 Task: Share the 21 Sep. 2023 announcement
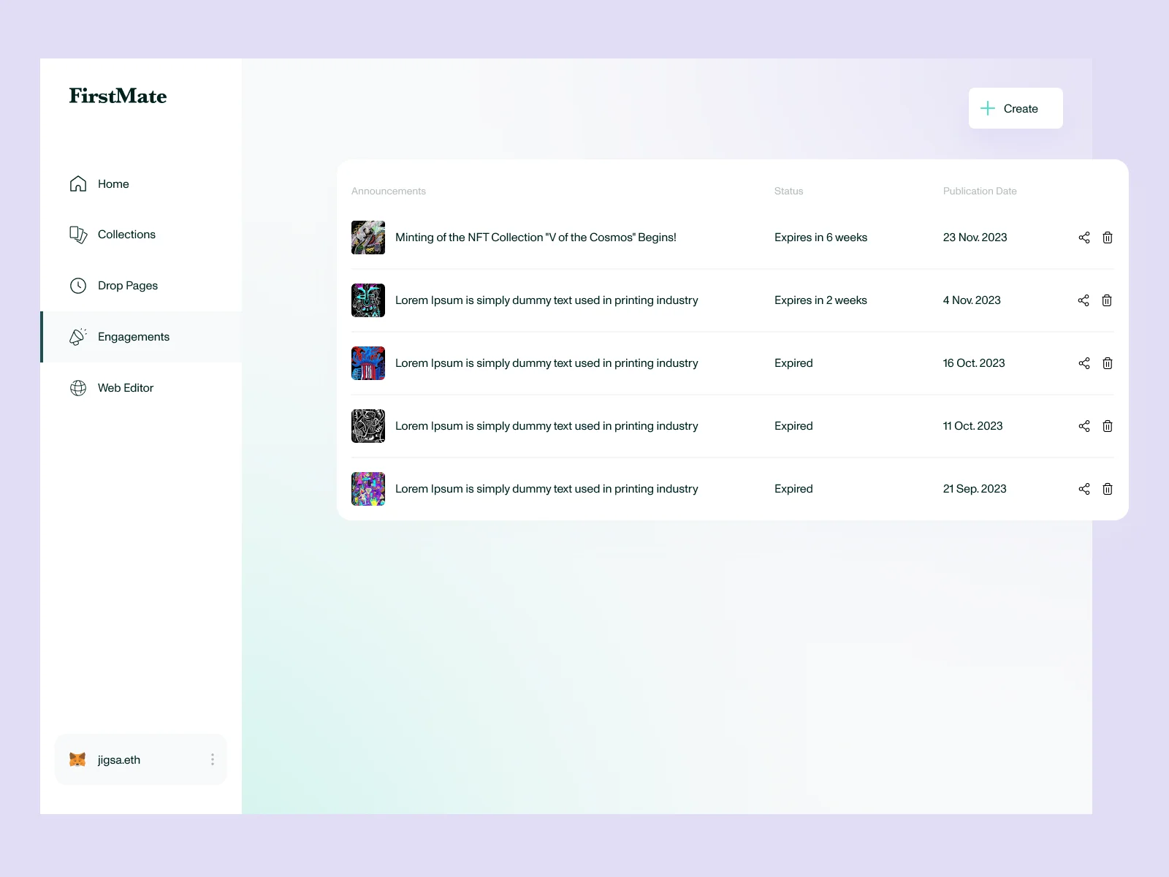(x=1084, y=489)
